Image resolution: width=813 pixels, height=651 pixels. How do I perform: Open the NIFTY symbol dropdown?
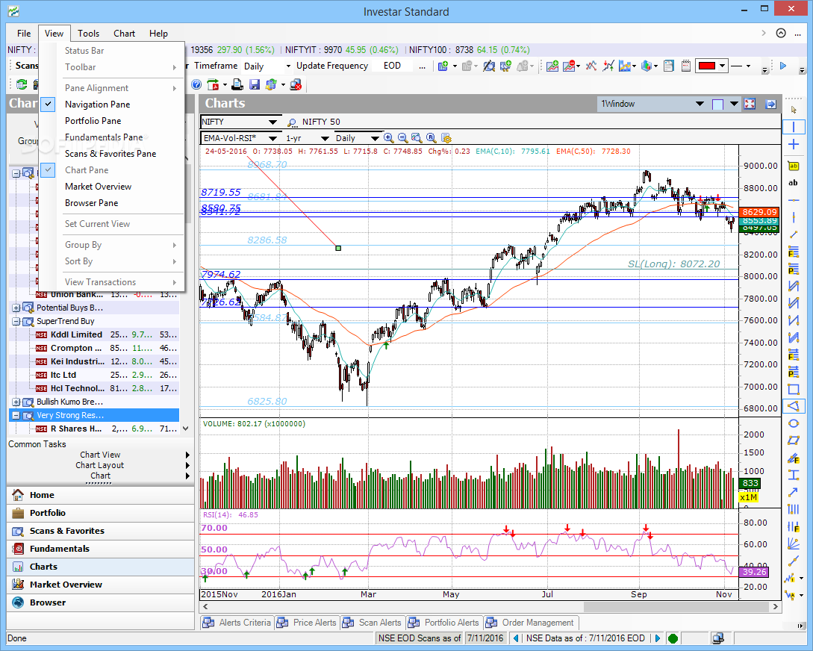click(272, 122)
